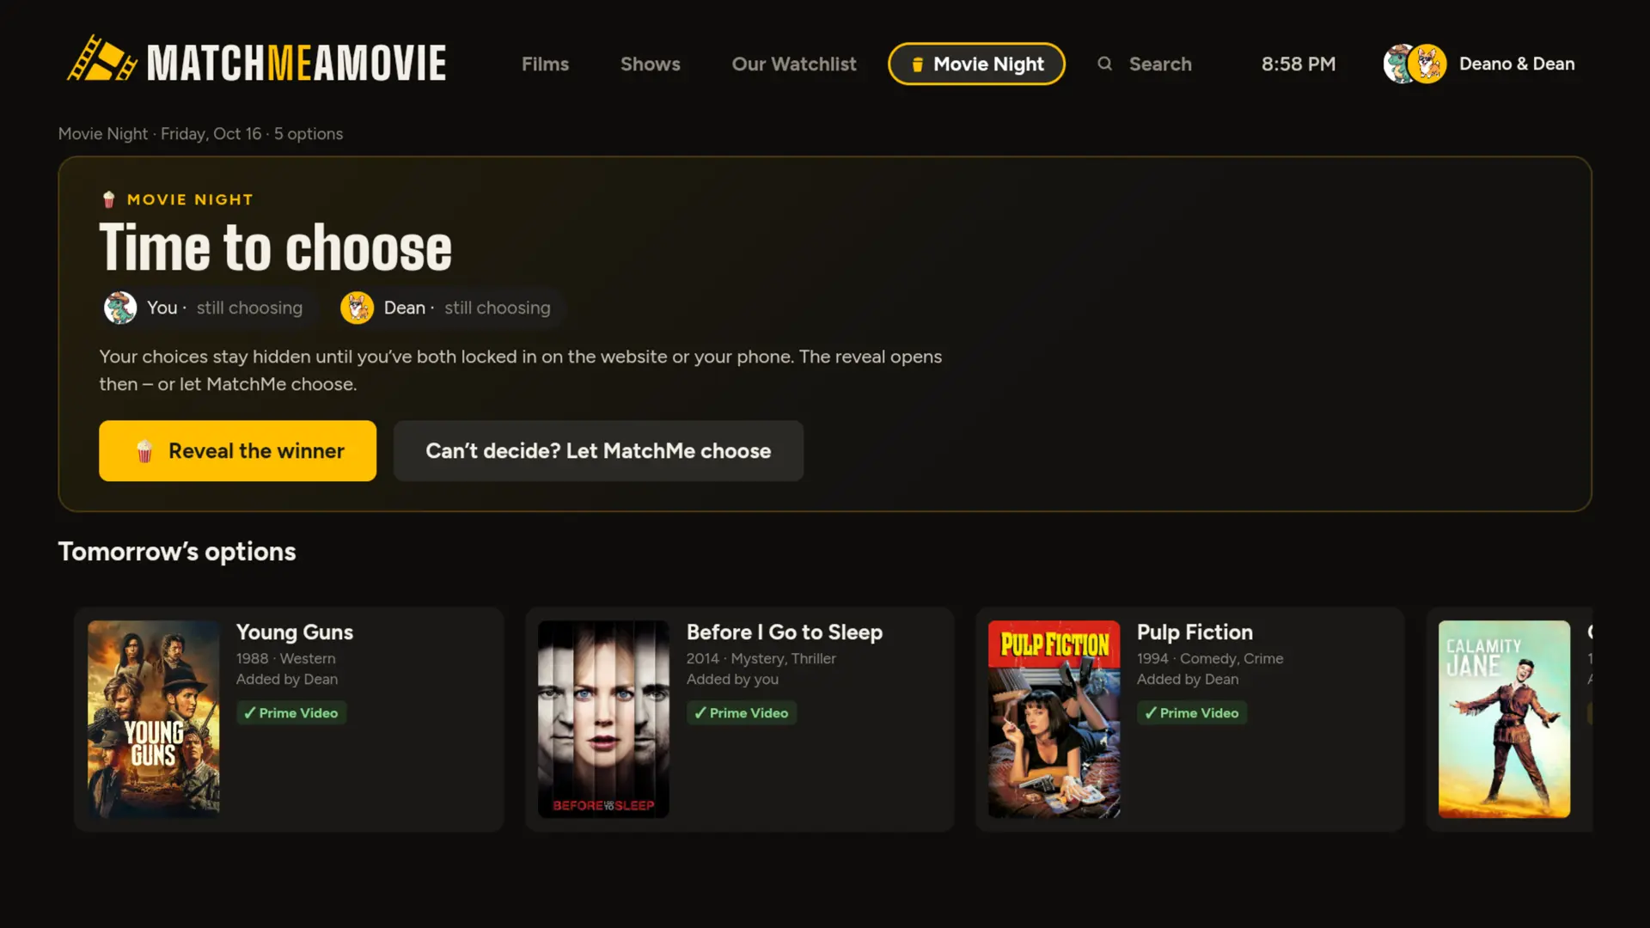Click the search magnifier icon
Viewport: 1650px width, 928px height.
[x=1105, y=64]
